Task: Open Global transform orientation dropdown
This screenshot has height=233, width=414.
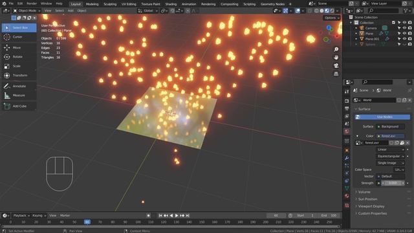Action: point(148,10)
